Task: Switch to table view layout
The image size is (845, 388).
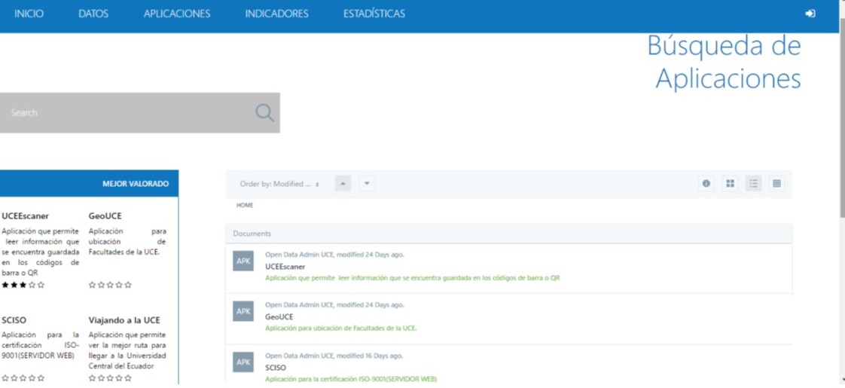Action: (x=776, y=184)
